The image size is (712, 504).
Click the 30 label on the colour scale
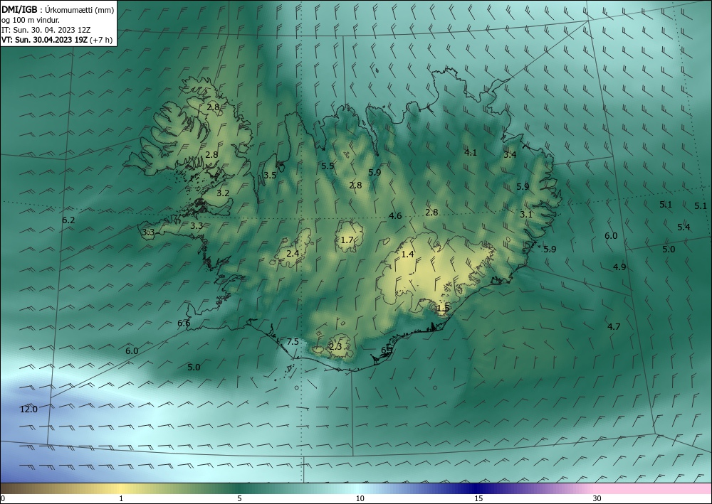pyautogui.click(x=597, y=498)
